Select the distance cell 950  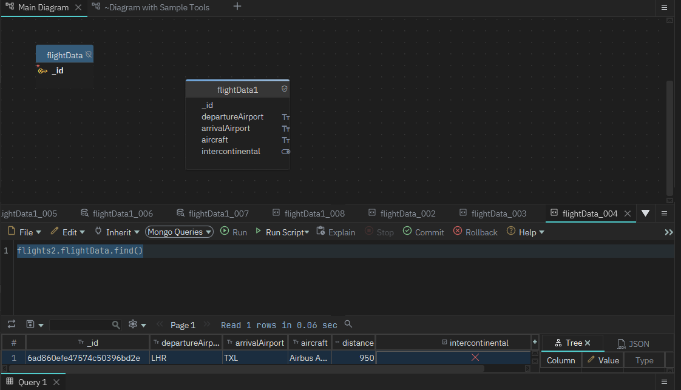pyautogui.click(x=354, y=358)
